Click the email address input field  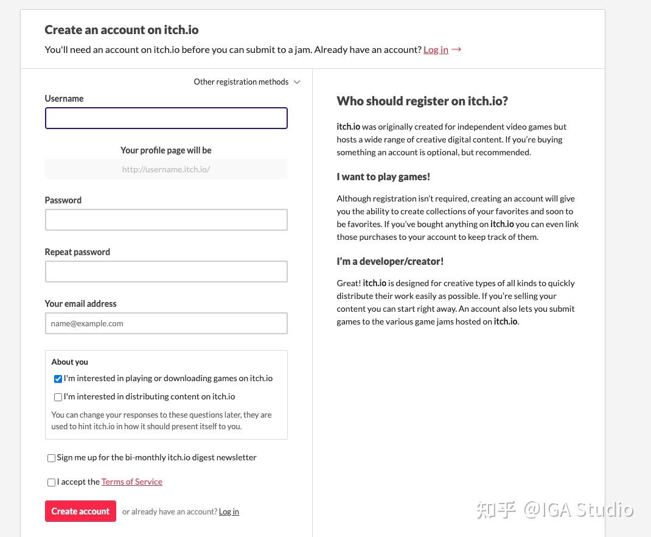(x=166, y=323)
